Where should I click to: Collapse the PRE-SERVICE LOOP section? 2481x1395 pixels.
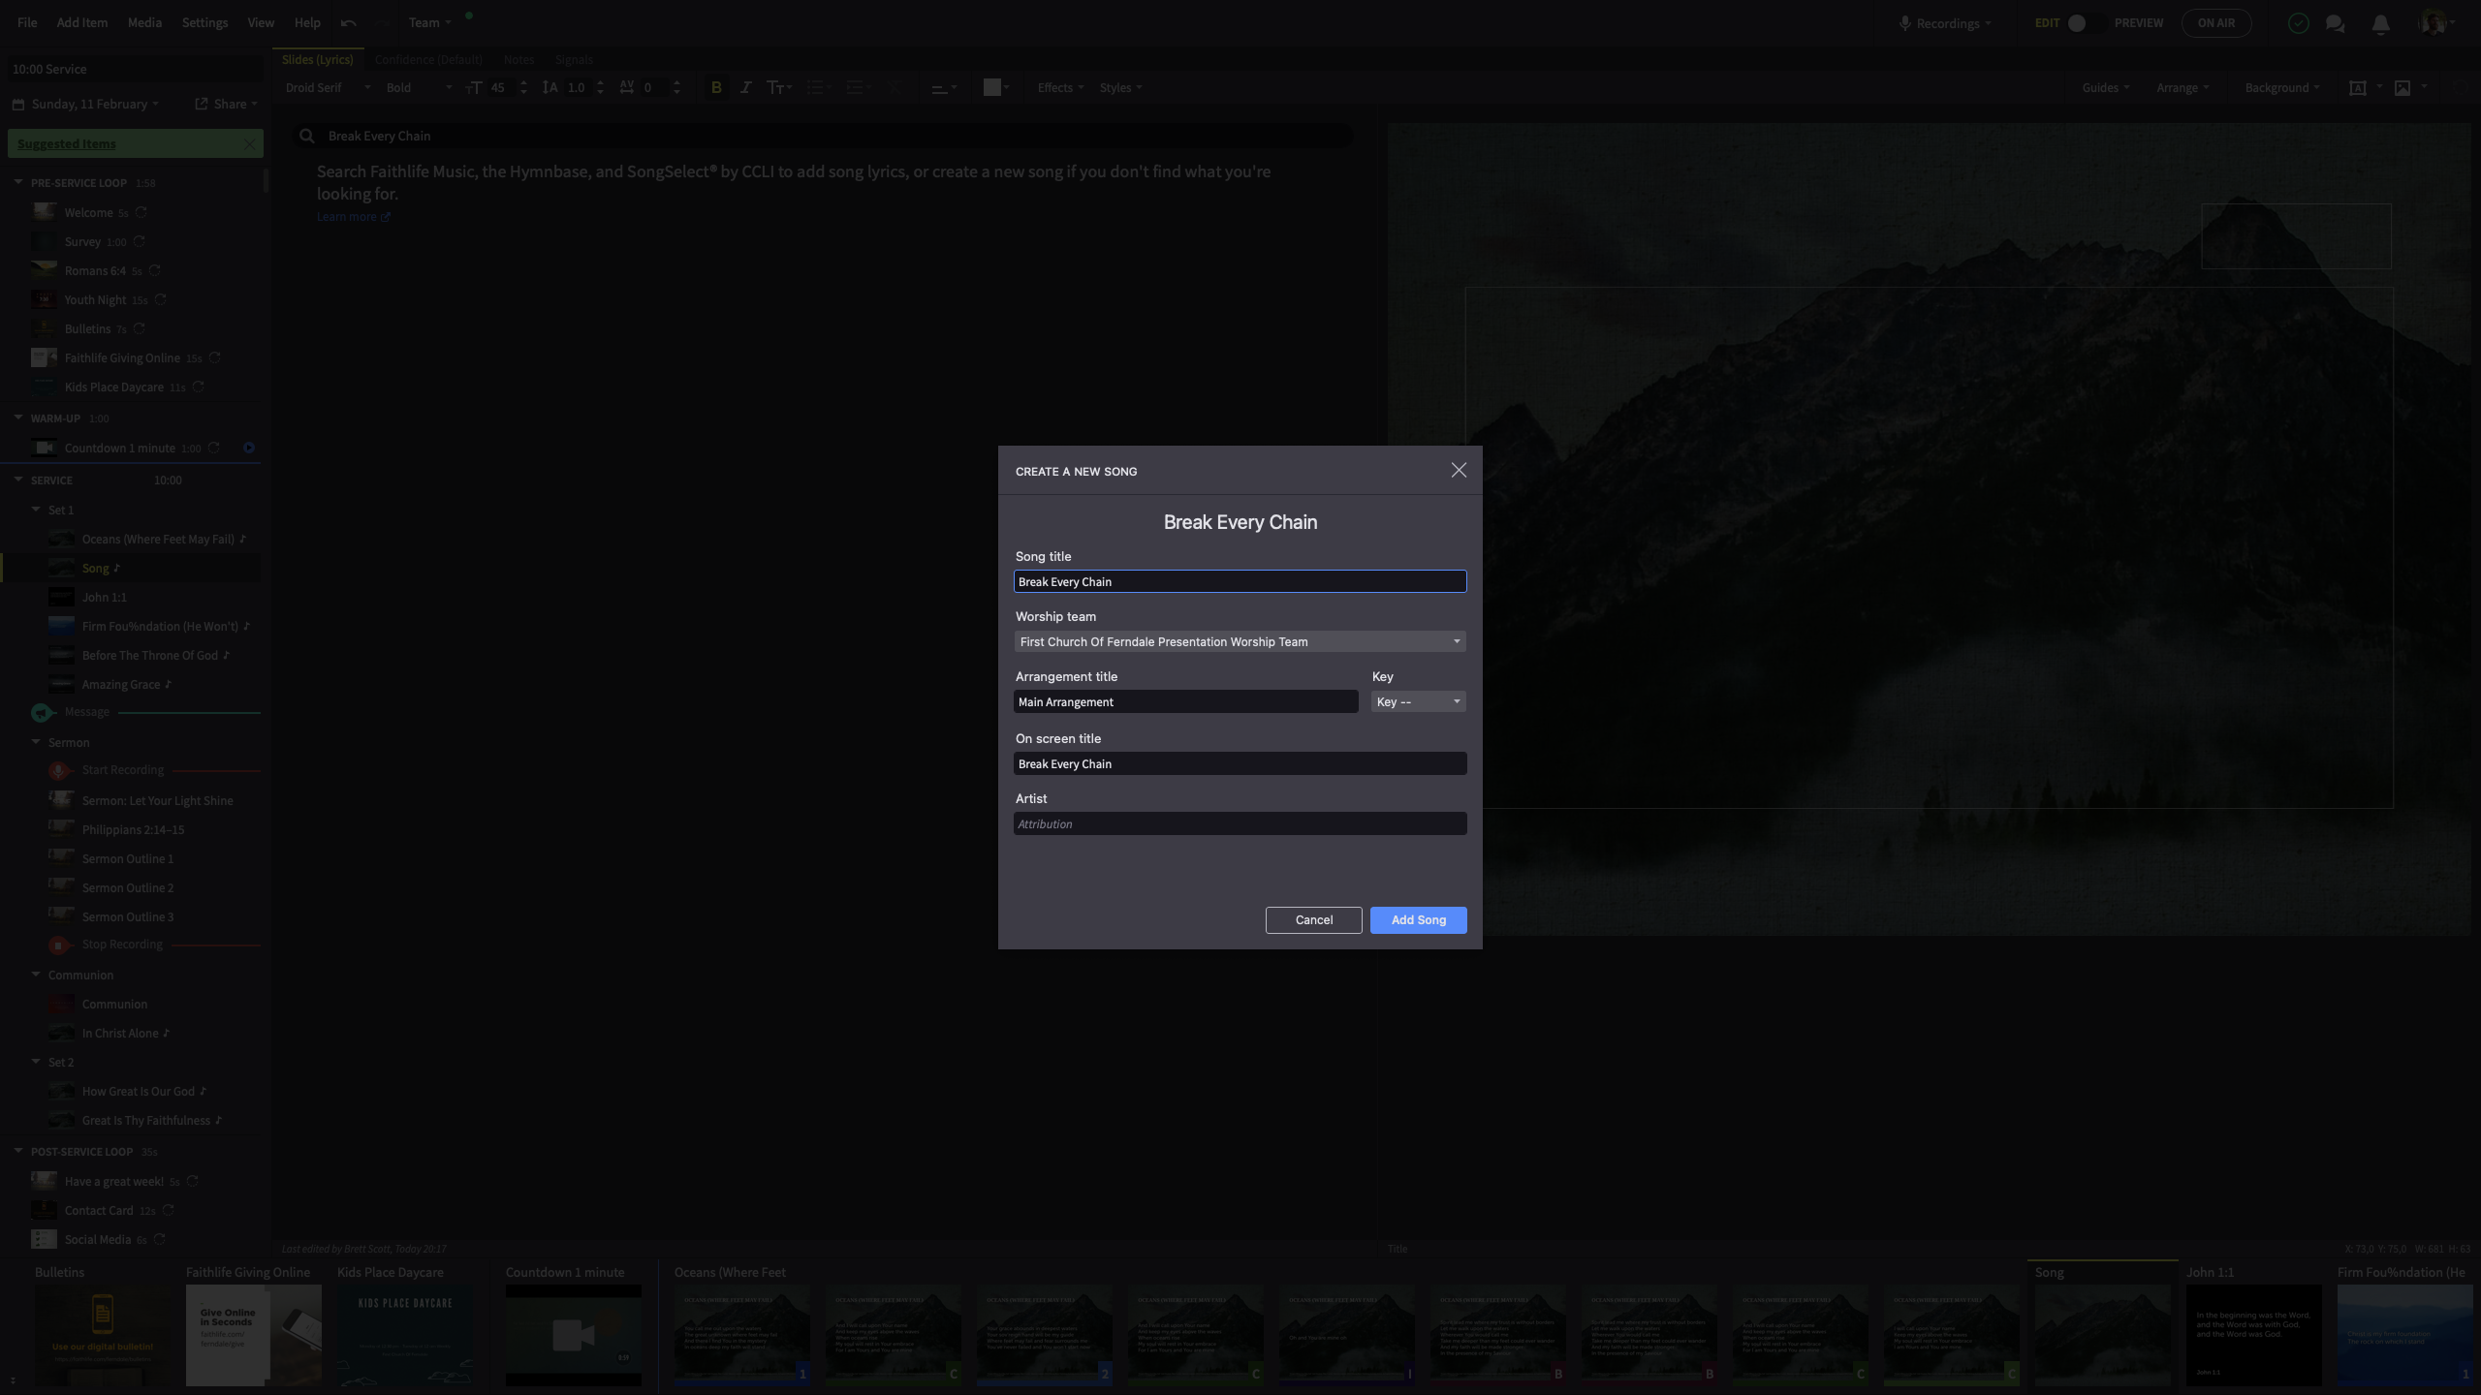18,182
